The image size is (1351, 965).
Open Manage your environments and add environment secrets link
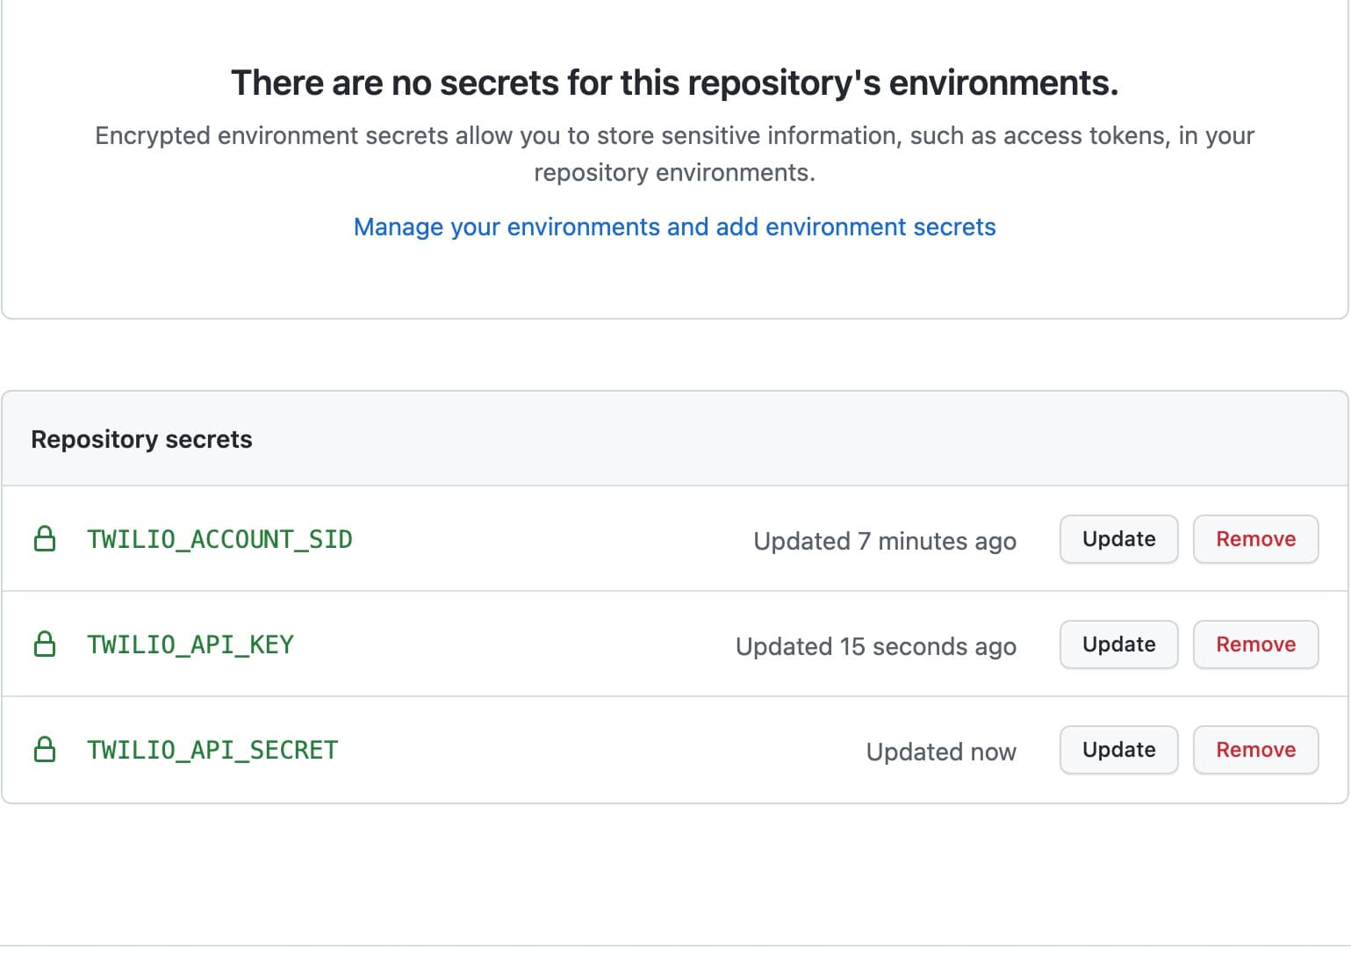[674, 227]
